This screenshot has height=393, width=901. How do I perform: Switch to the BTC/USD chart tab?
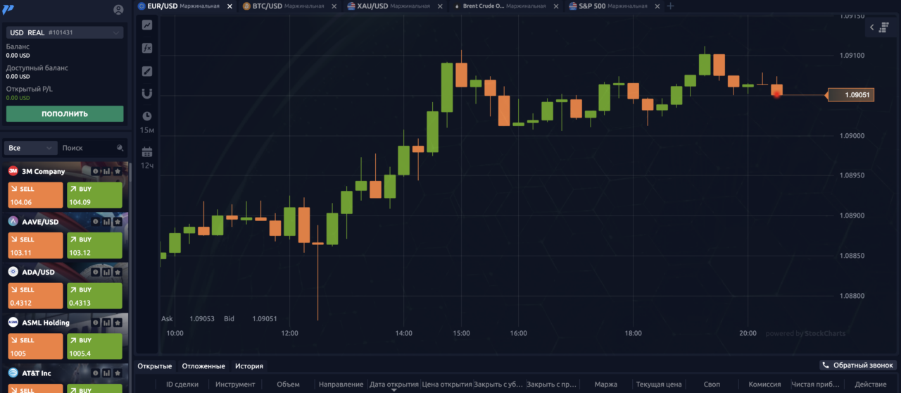(x=283, y=6)
